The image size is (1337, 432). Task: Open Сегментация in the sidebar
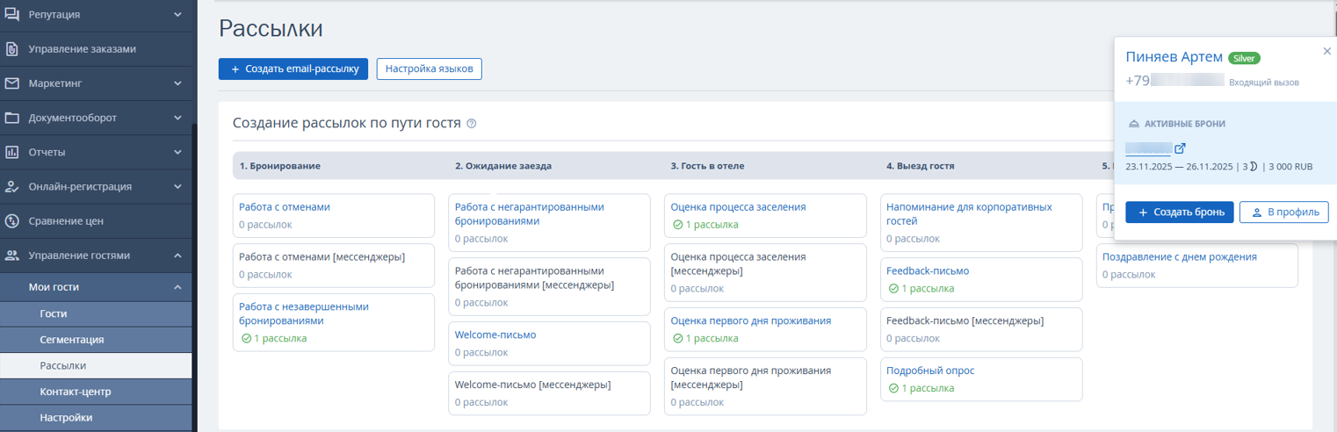tap(72, 340)
